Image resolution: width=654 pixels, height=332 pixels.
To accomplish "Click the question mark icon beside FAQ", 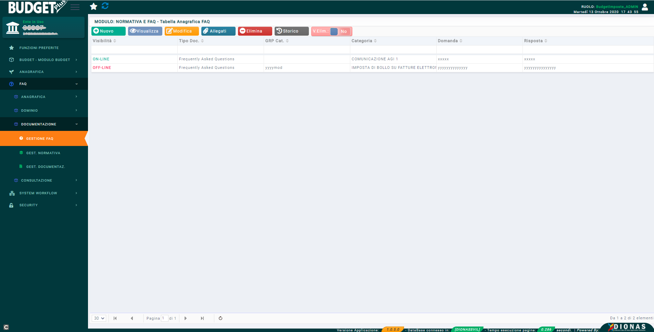I will pos(12,84).
